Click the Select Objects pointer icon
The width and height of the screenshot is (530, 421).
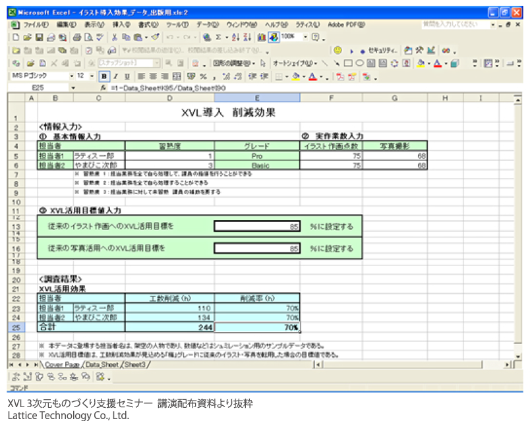point(263,63)
